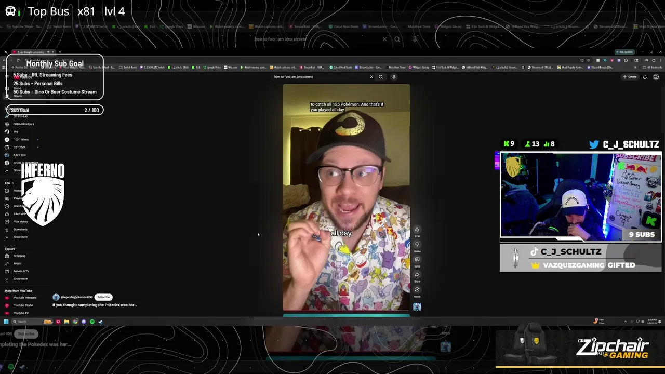Click the Share arrow on the short
Screen dimensions: 665x374
point(417,274)
